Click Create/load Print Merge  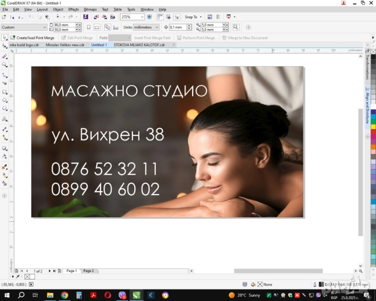point(33,38)
